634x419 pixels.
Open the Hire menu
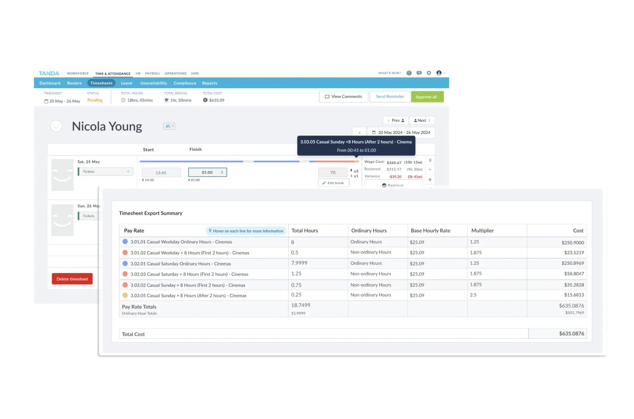[195, 73]
